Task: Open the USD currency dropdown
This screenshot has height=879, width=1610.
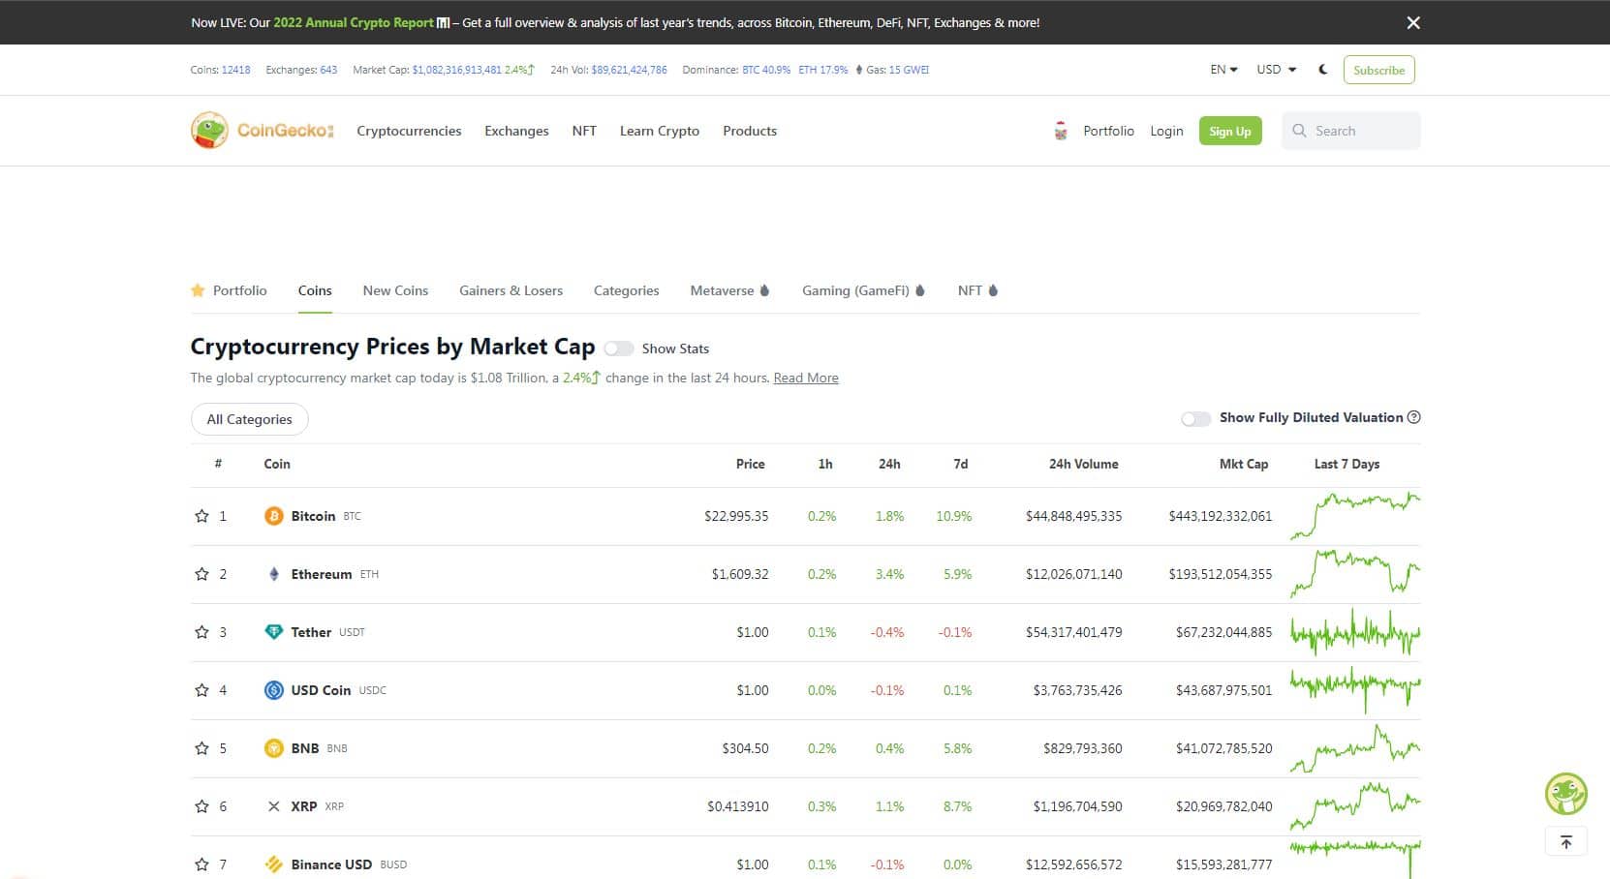Action: coord(1275,69)
